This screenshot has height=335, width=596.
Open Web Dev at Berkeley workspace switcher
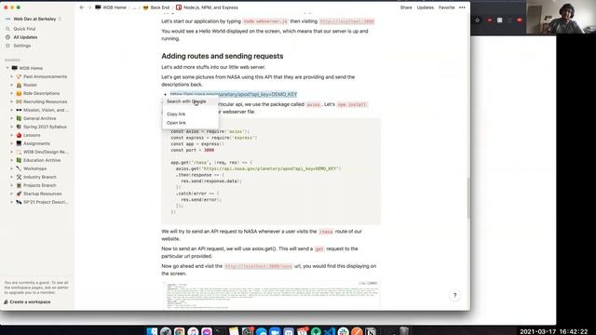(x=34, y=19)
